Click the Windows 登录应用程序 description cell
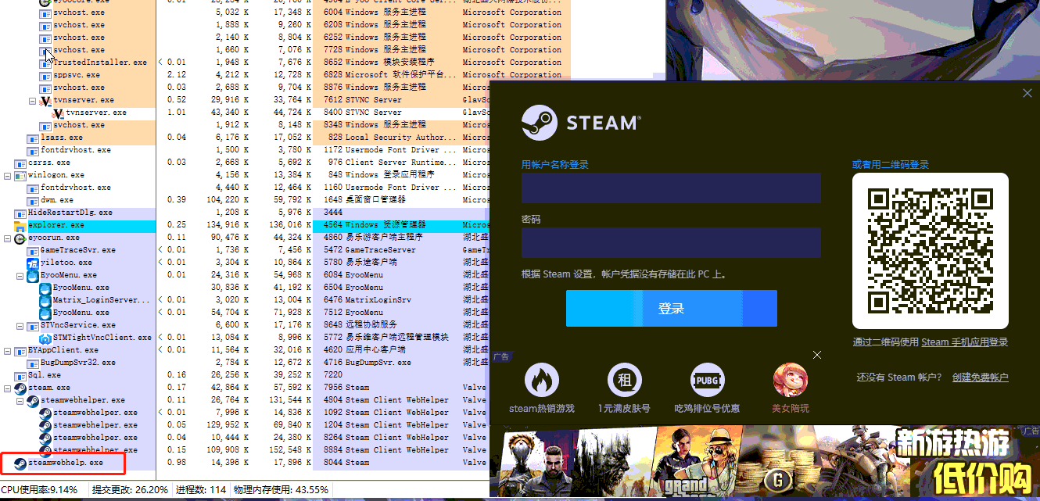The width and height of the screenshot is (1040, 501). coord(390,175)
